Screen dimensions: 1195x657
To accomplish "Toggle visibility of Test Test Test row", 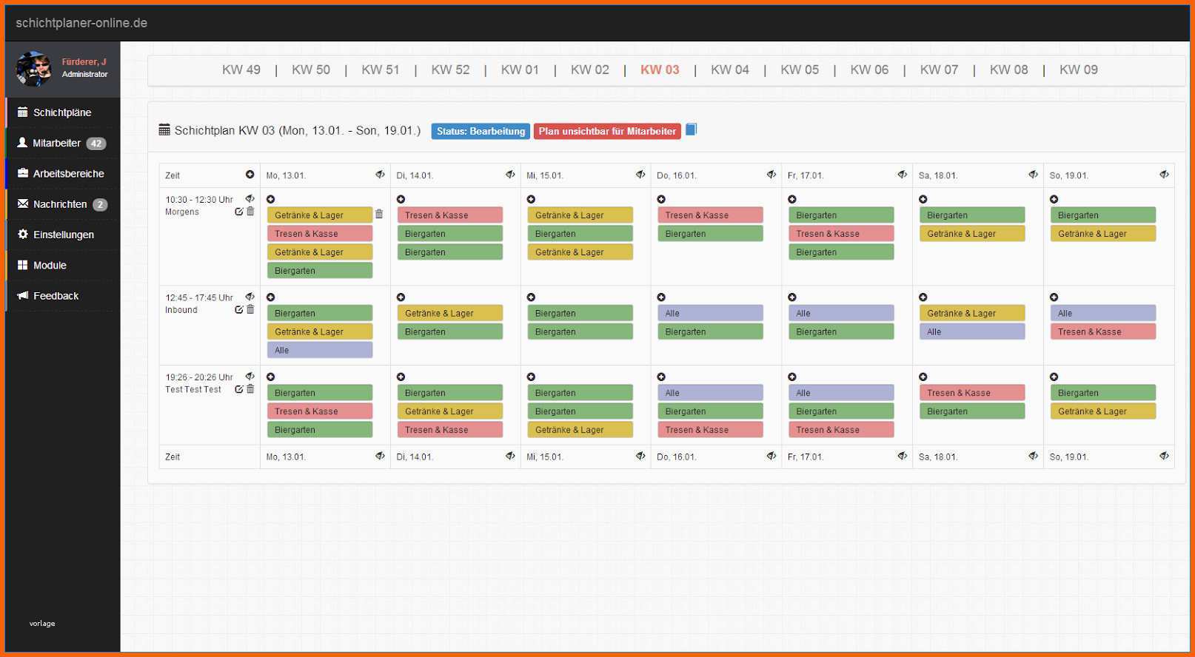I will point(250,377).
